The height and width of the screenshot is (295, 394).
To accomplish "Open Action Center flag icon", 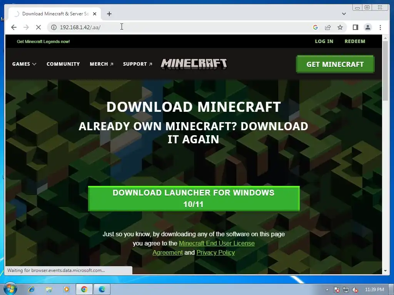I will 336,290.
